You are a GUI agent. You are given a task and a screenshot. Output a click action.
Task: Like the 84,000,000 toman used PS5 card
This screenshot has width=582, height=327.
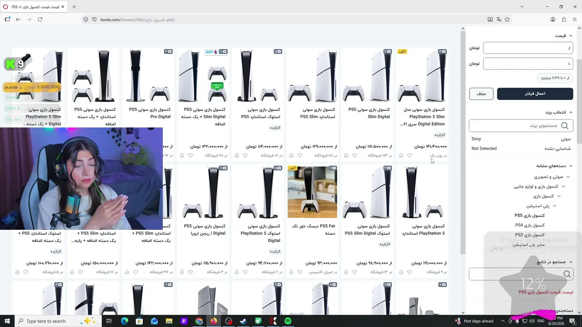point(245,155)
